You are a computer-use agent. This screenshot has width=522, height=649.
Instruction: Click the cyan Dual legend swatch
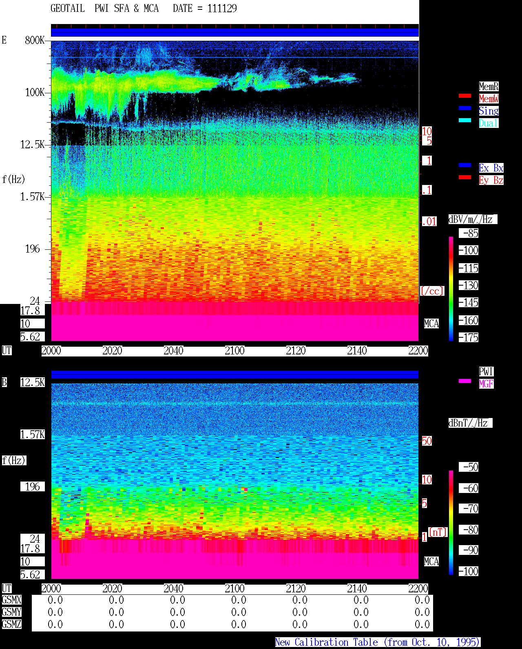(x=464, y=121)
